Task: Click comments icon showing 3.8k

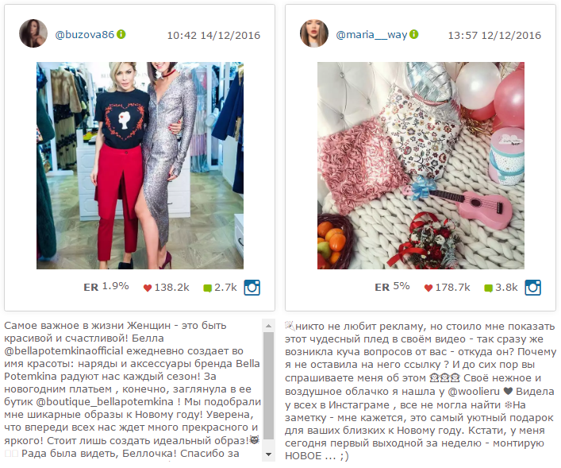Action: pyautogui.click(x=488, y=288)
